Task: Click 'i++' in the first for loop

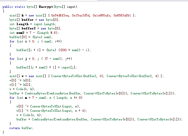Action: tap(57, 41)
